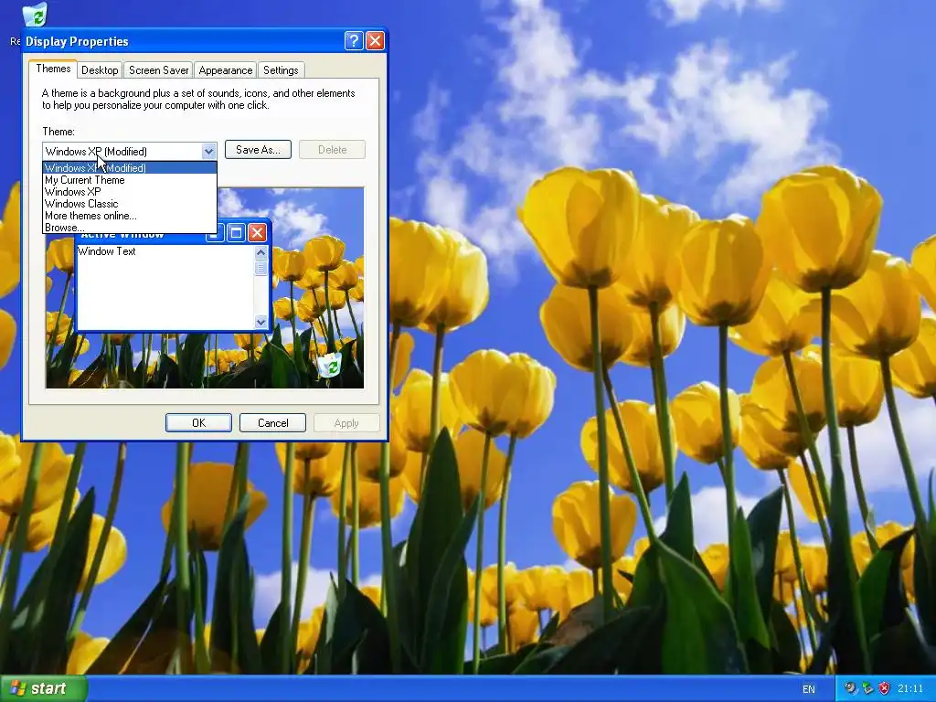Click the preview Active Window maximize icon
The image size is (936, 702).
[x=236, y=233]
